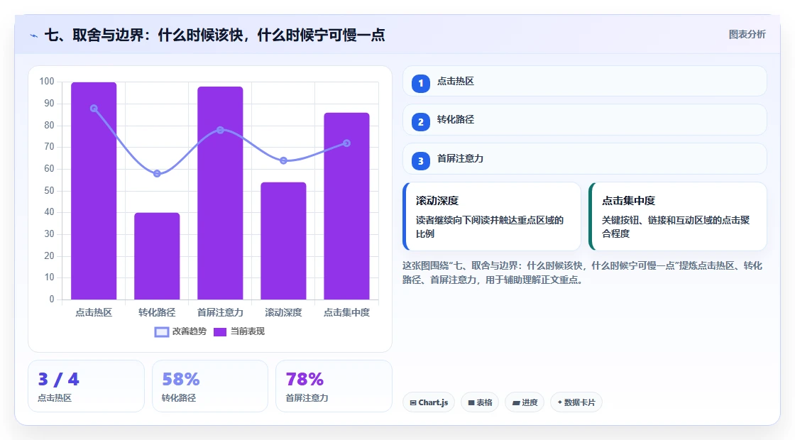
Task: Click the 100 y-axis value
Action: (x=47, y=82)
